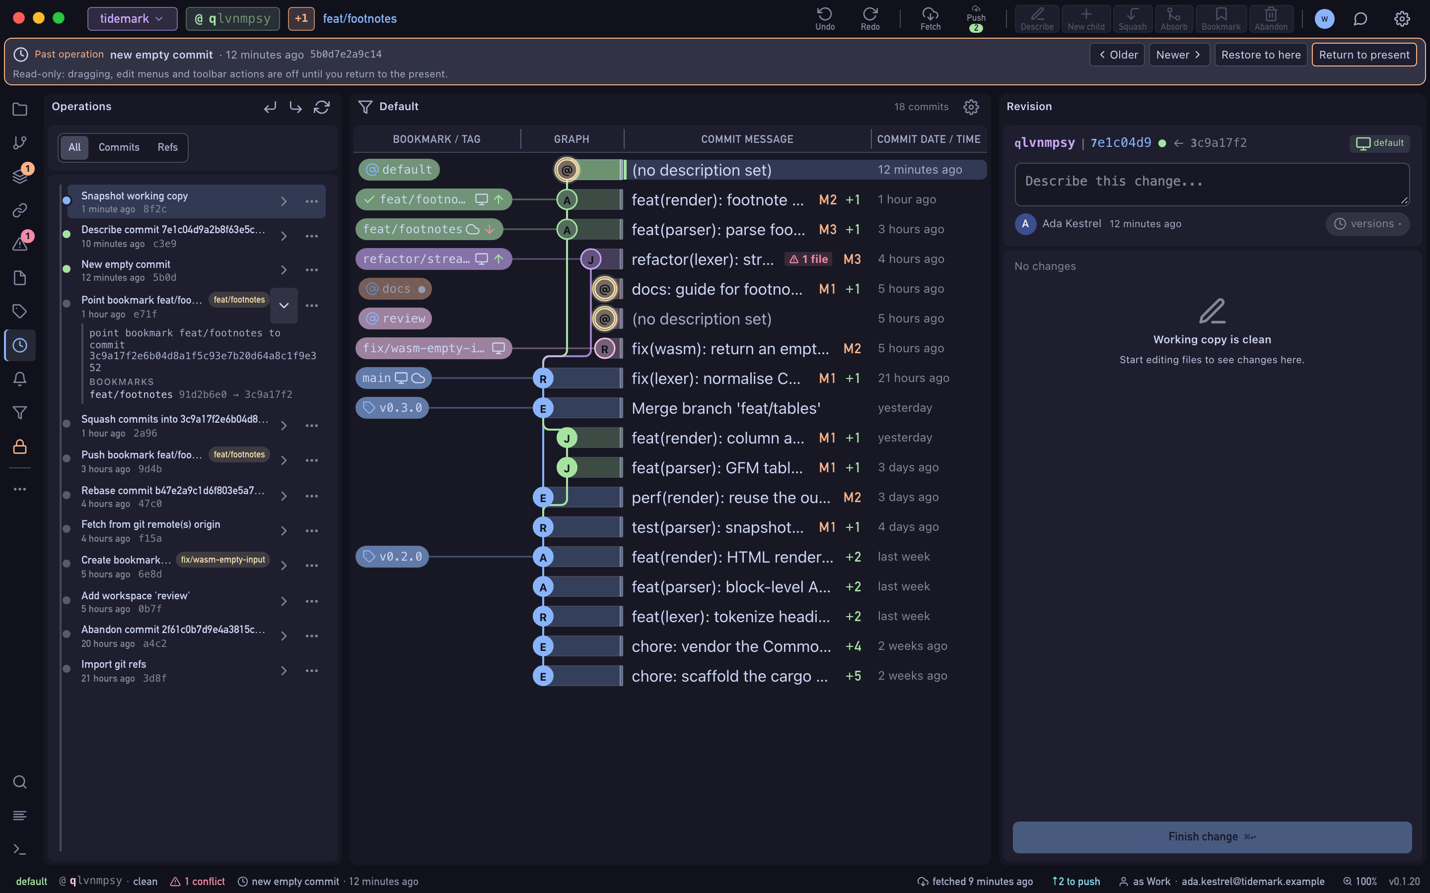Select the refactor(lexer) commit node J in the graph
Image resolution: width=1430 pixels, height=893 pixels.
[590, 259]
